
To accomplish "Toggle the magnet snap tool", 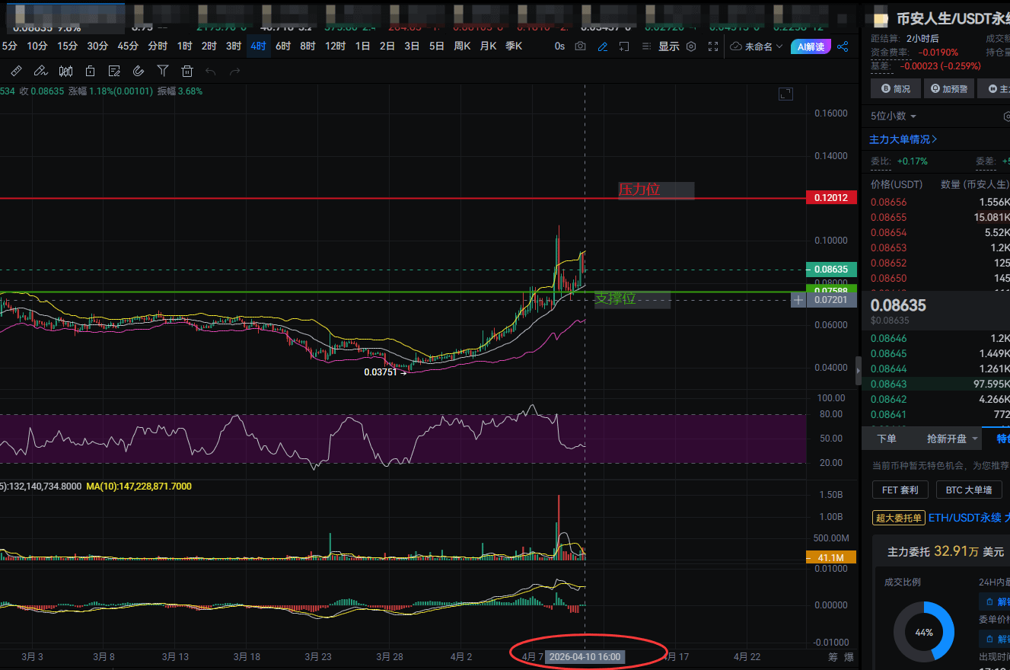I will click(139, 71).
